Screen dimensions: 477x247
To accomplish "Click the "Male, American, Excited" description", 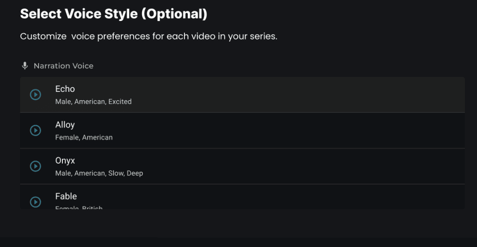I will [x=93, y=102].
